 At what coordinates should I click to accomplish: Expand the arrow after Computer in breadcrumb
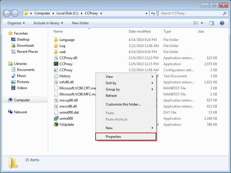coord(53,13)
